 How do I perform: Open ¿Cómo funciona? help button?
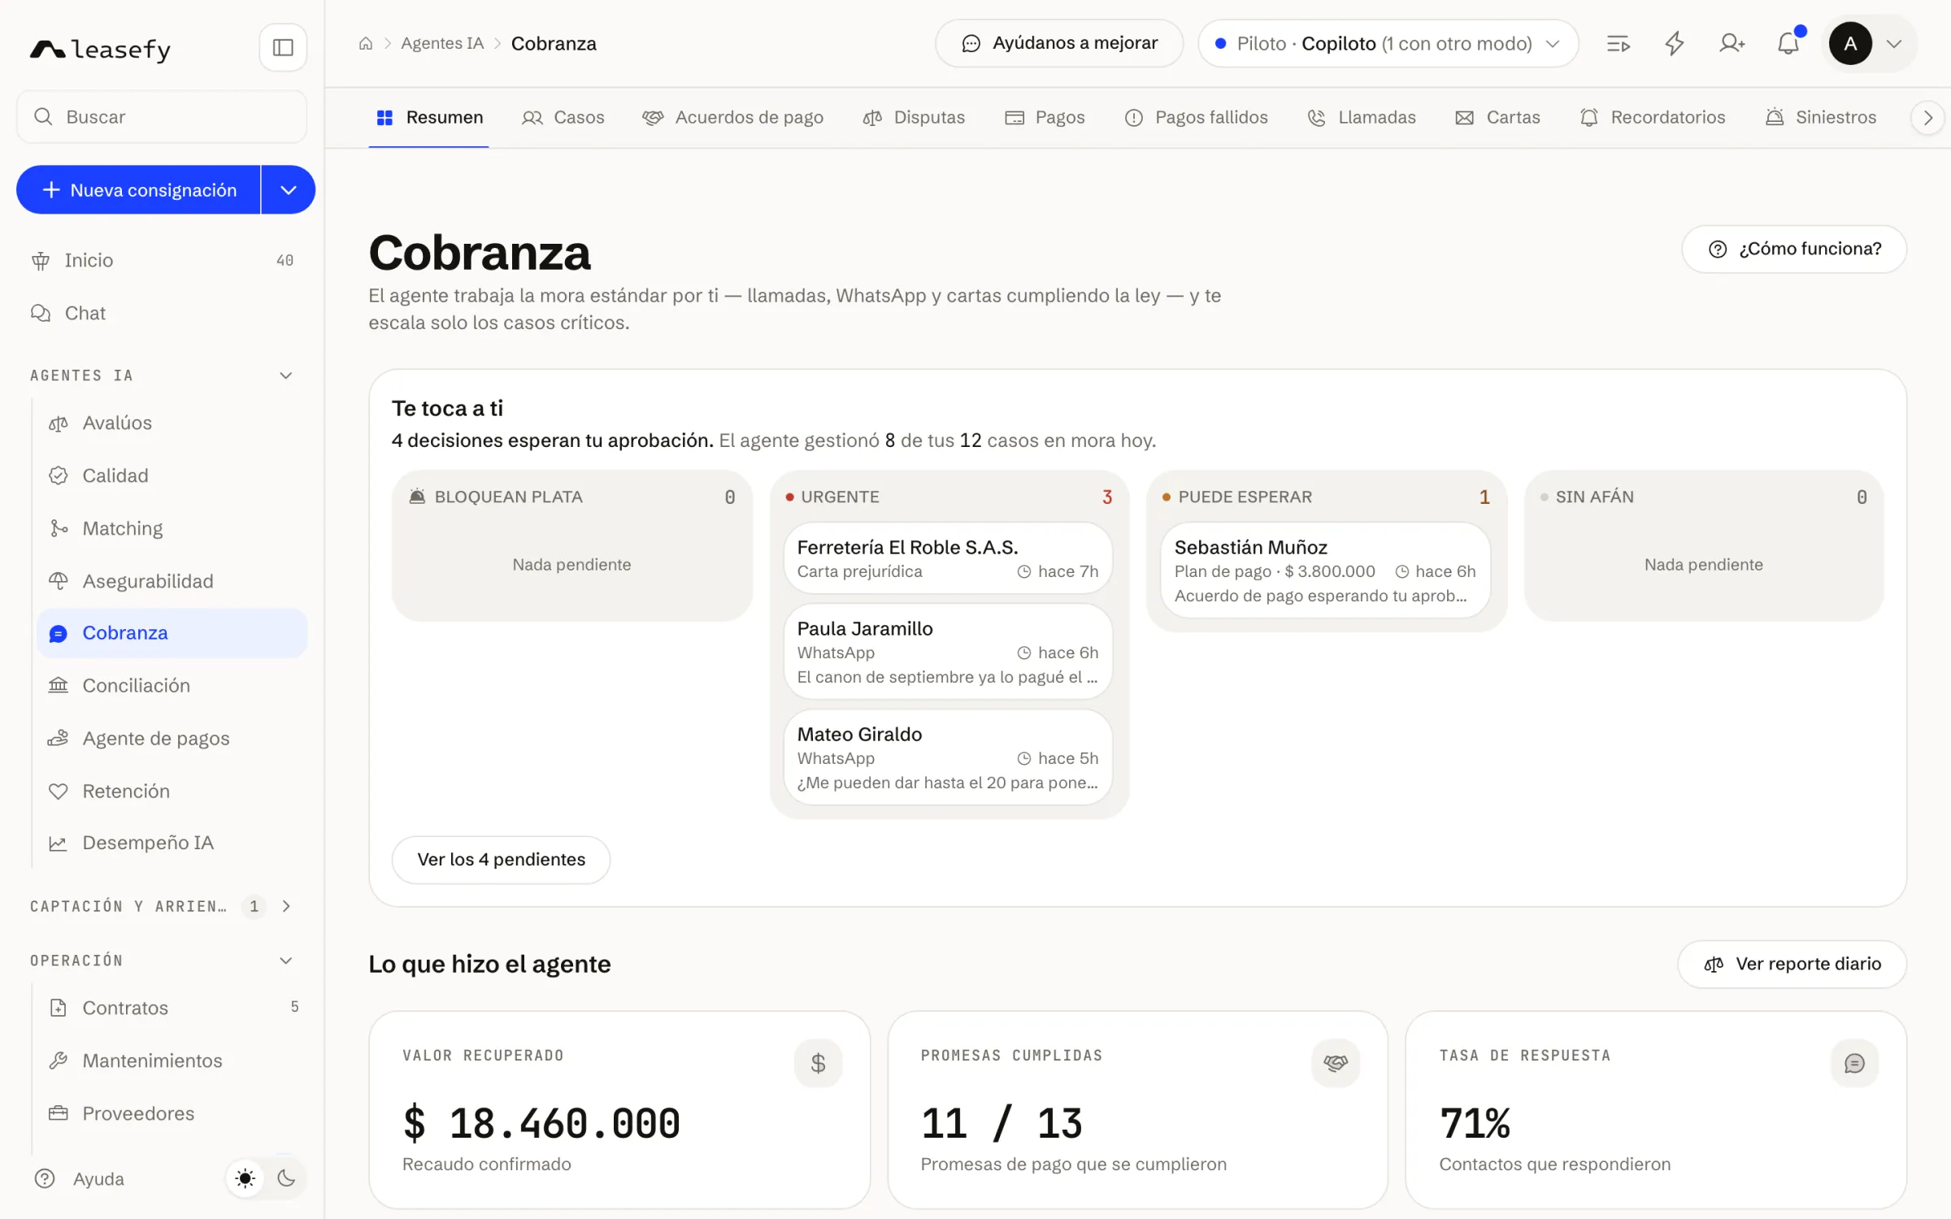[1794, 249]
